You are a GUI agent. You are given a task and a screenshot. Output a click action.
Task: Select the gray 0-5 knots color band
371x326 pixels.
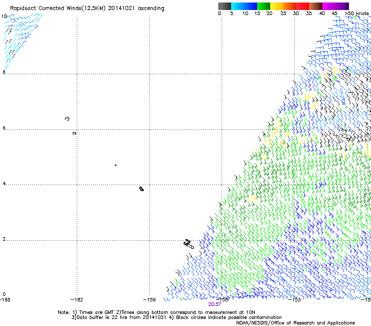click(x=225, y=6)
